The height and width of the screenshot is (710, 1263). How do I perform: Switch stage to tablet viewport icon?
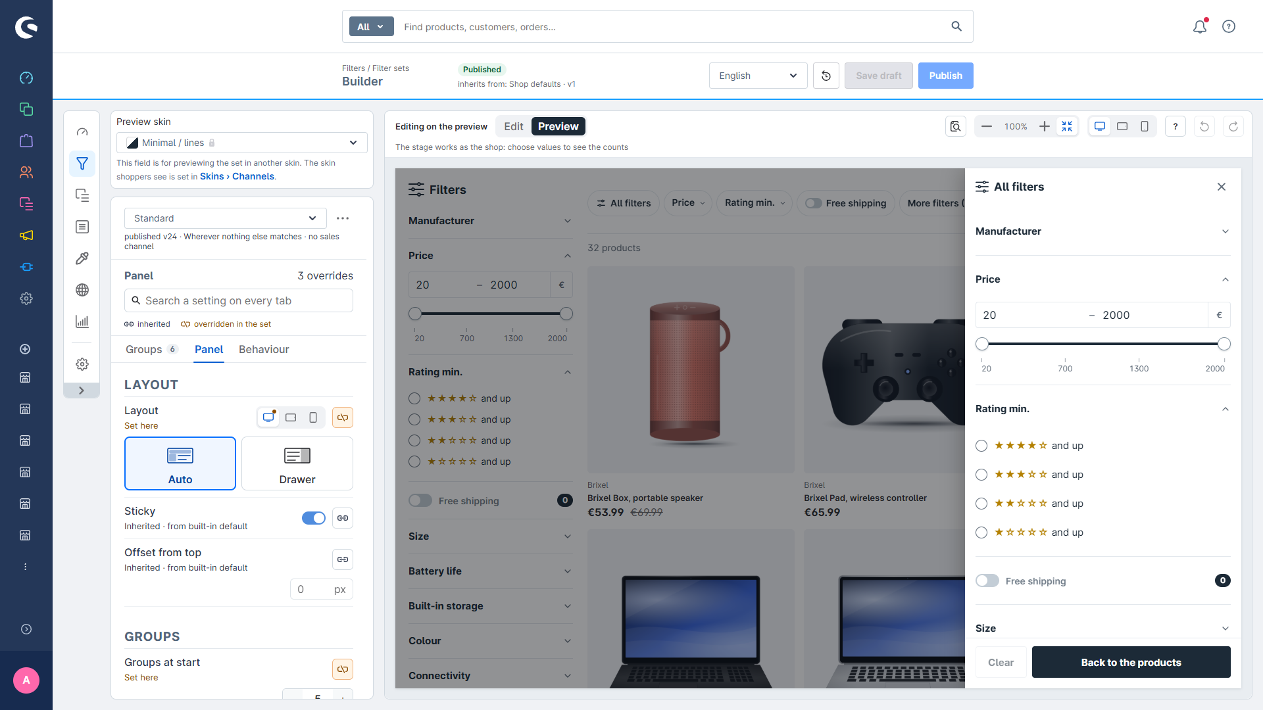[x=1122, y=126]
